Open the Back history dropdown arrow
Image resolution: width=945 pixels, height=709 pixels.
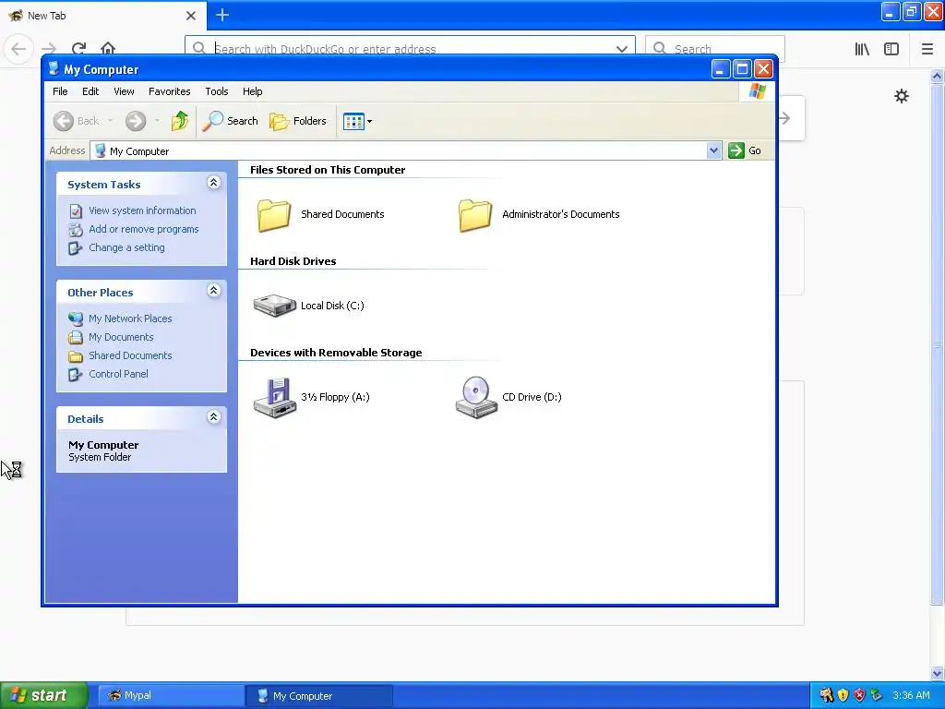click(111, 121)
